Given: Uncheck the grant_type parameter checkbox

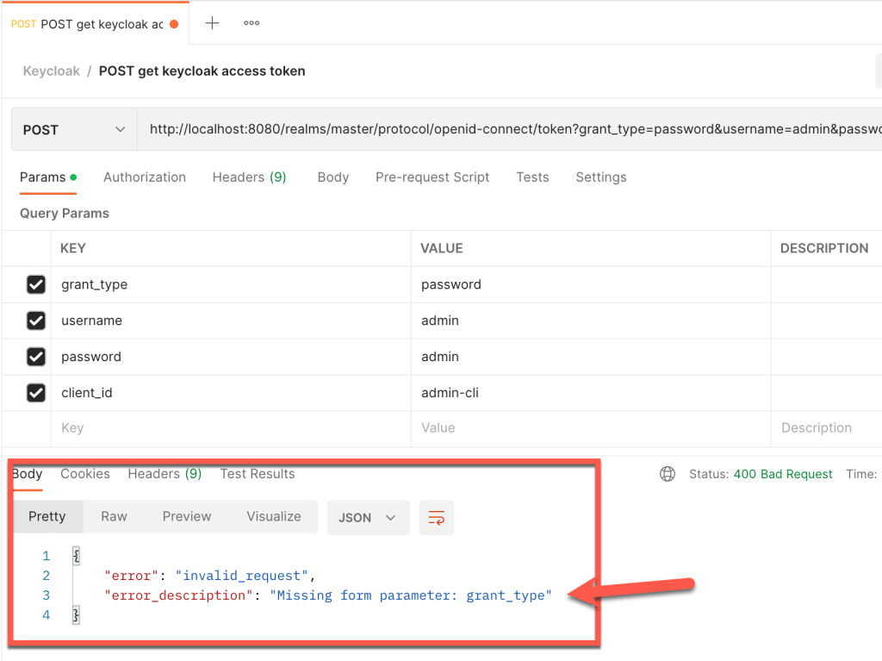Looking at the screenshot, I should click(35, 284).
